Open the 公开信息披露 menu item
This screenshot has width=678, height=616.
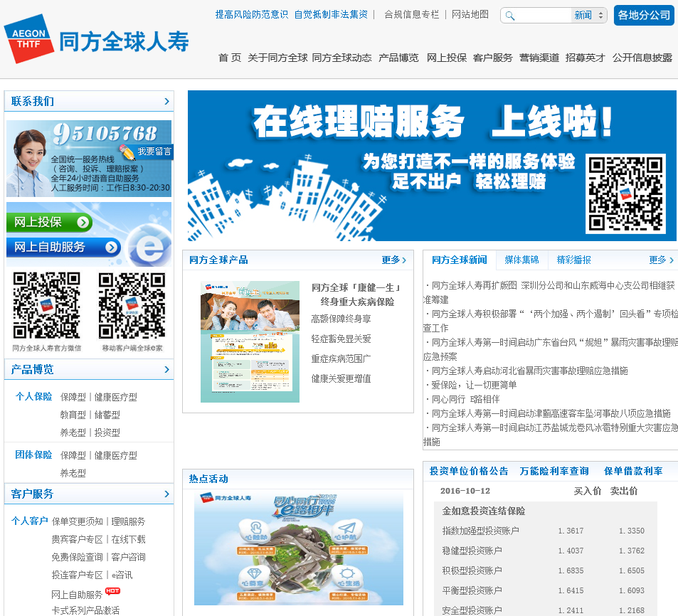tap(642, 58)
